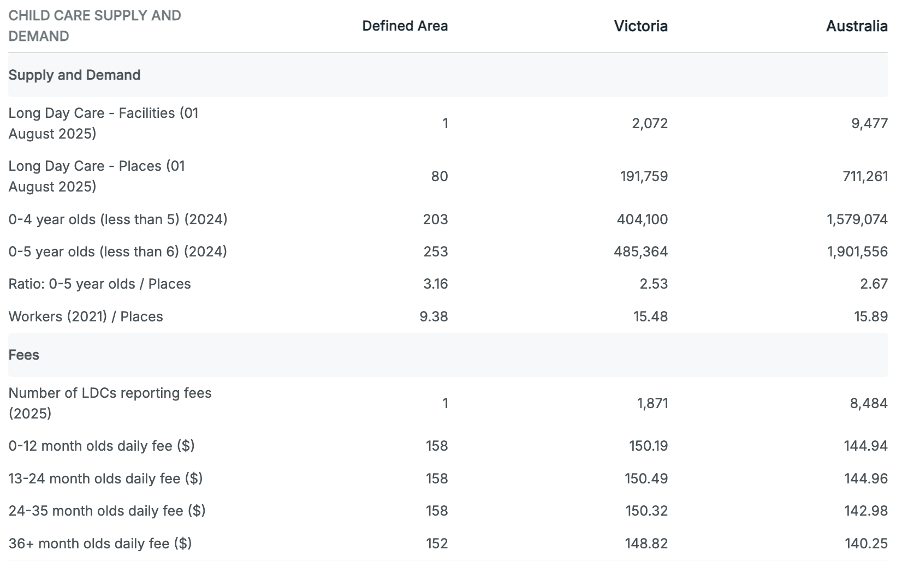Select Australia's 1,901,556 population value
Viewport: 902px width, 562px height.
click(857, 252)
